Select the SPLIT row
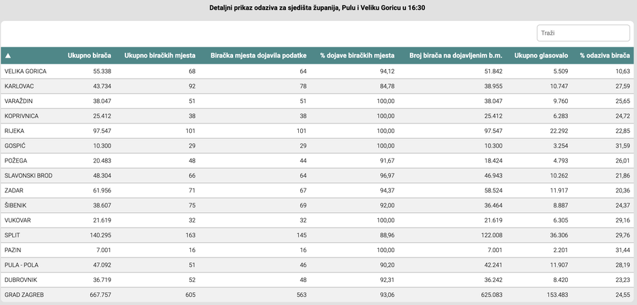 [317, 235]
